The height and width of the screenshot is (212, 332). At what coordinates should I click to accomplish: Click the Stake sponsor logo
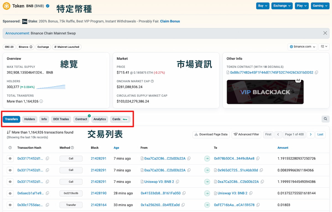click(25, 21)
